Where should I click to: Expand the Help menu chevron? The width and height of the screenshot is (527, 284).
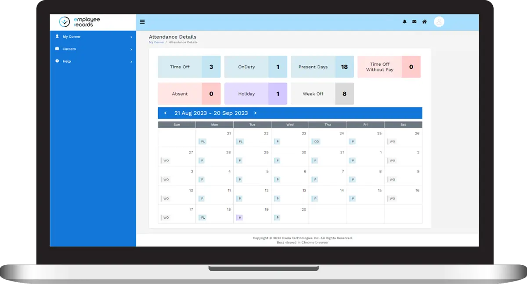pos(130,61)
